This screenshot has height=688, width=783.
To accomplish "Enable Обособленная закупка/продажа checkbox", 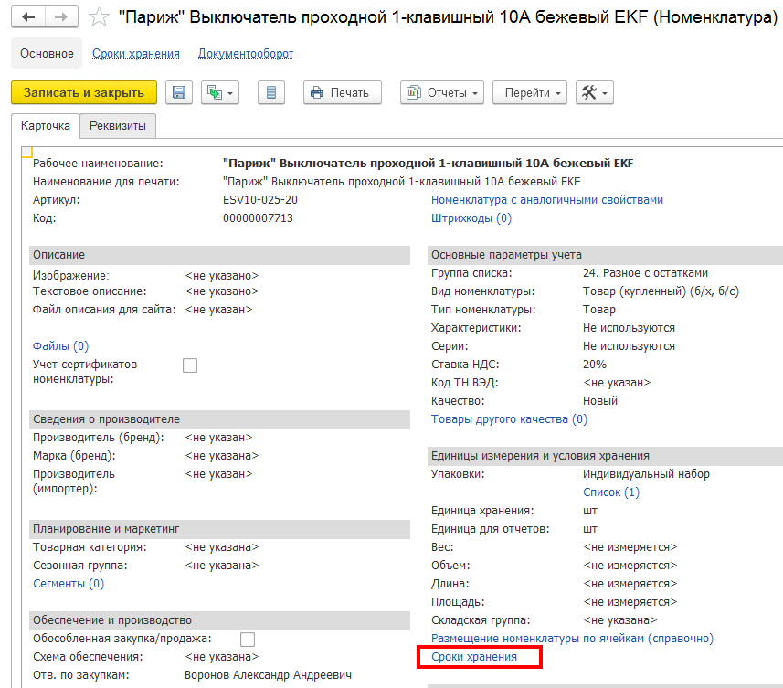I will (x=248, y=639).
